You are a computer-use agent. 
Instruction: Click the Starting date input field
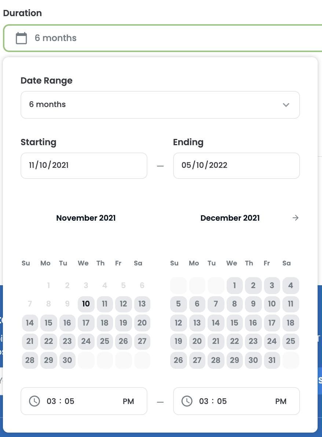84,165
